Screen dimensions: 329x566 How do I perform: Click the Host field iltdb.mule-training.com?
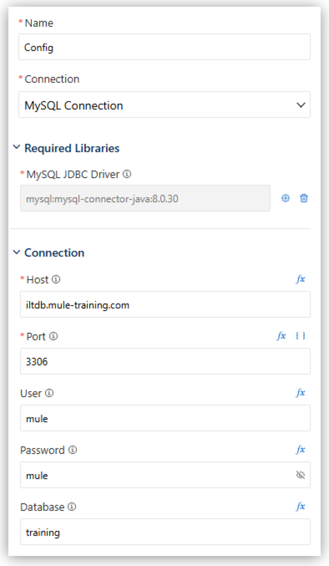pyautogui.click(x=165, y=305)
